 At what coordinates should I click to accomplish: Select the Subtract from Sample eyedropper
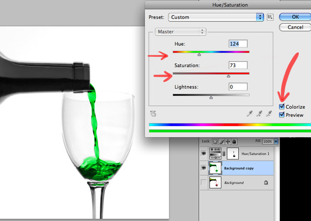[x=269, y=114]
